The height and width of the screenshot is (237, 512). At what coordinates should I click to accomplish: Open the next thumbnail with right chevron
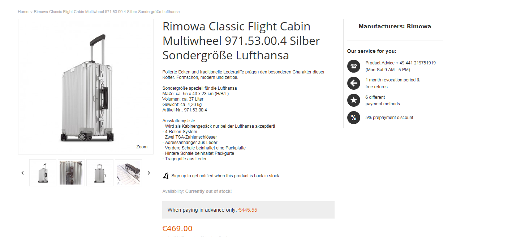pos(149,173)
